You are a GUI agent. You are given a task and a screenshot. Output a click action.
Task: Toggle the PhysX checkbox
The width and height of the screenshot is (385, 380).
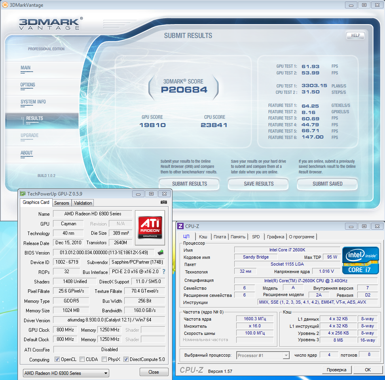coord(104,359)
